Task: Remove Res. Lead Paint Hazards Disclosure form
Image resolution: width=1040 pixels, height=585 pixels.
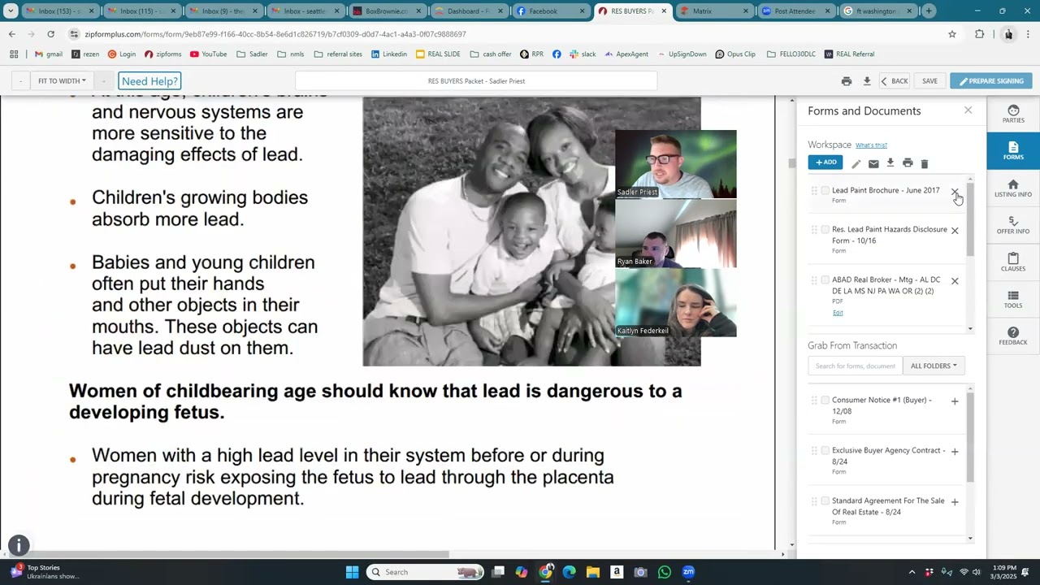Action: click(955, 231)
